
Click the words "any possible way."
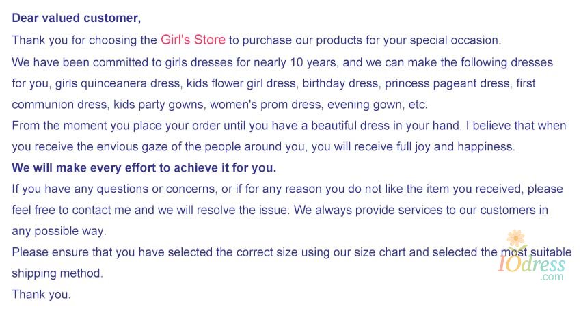59,231
